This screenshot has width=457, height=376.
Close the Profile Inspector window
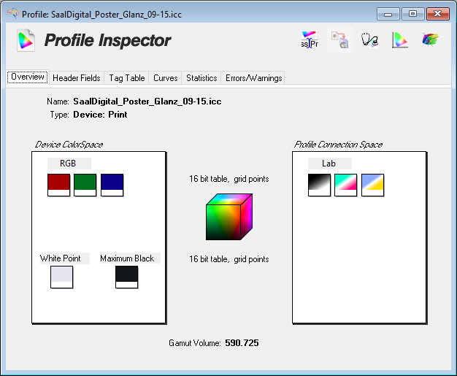pyautogui.click(x=437, y=14)
